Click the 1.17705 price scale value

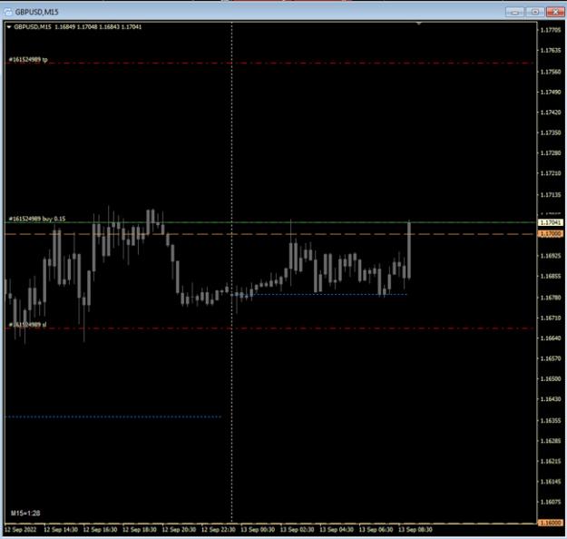[551, 30]
